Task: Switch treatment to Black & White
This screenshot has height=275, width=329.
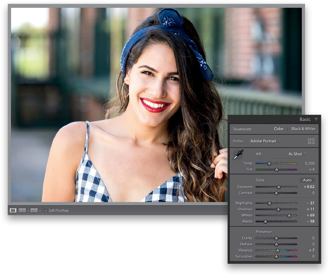Action: pos(303,129)
